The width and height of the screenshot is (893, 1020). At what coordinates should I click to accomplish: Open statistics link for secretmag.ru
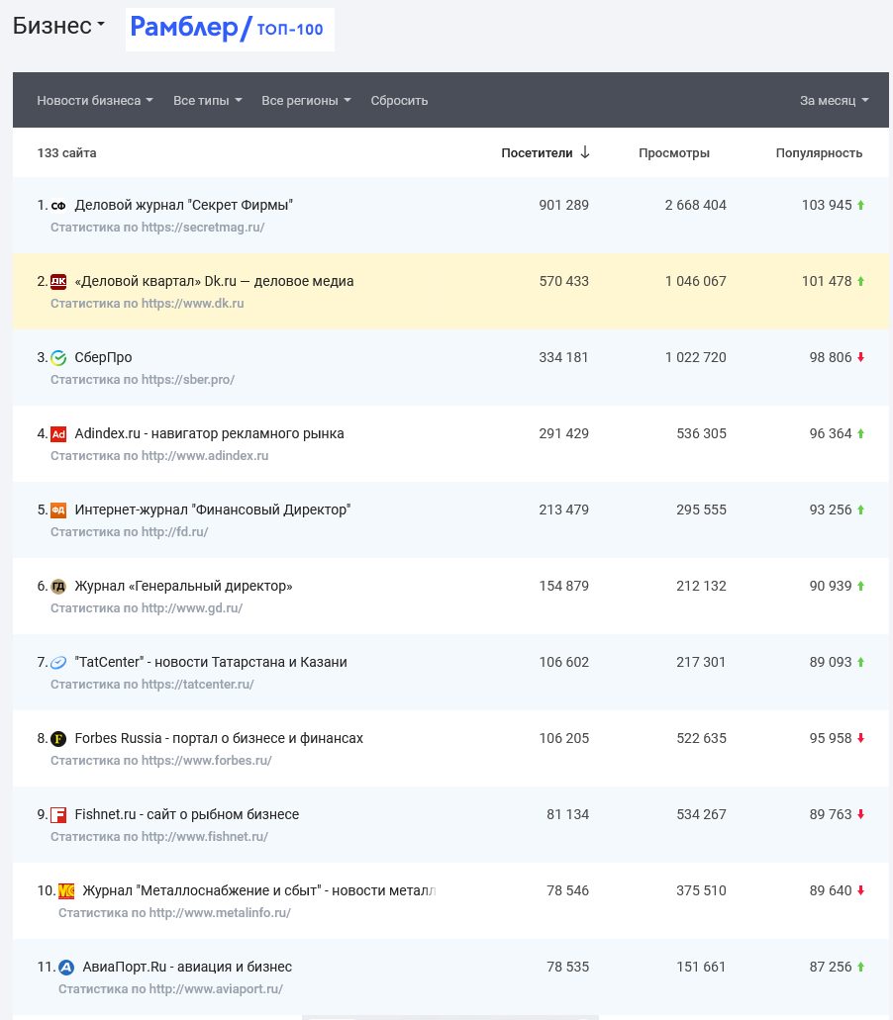(157, 228)
